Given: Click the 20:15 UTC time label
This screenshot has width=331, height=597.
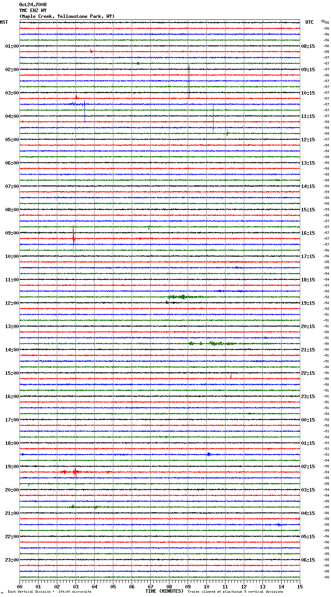Looking at the screenshot, I should pos(308,327).
